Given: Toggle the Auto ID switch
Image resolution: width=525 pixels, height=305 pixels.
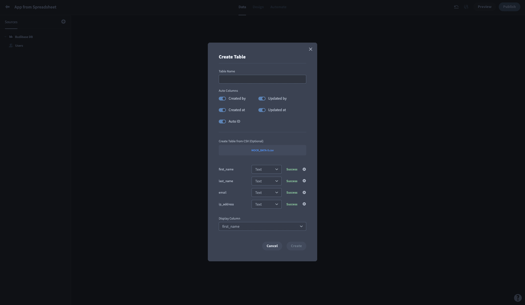Looking at the screenshot, I should [x=222, y=122].
